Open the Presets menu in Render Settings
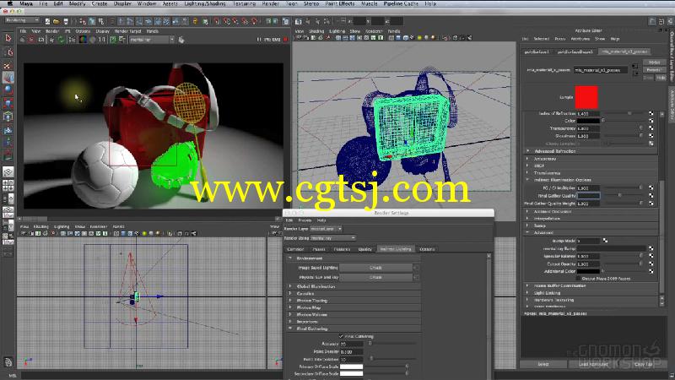The image size is (675, 380). (305, 220)
